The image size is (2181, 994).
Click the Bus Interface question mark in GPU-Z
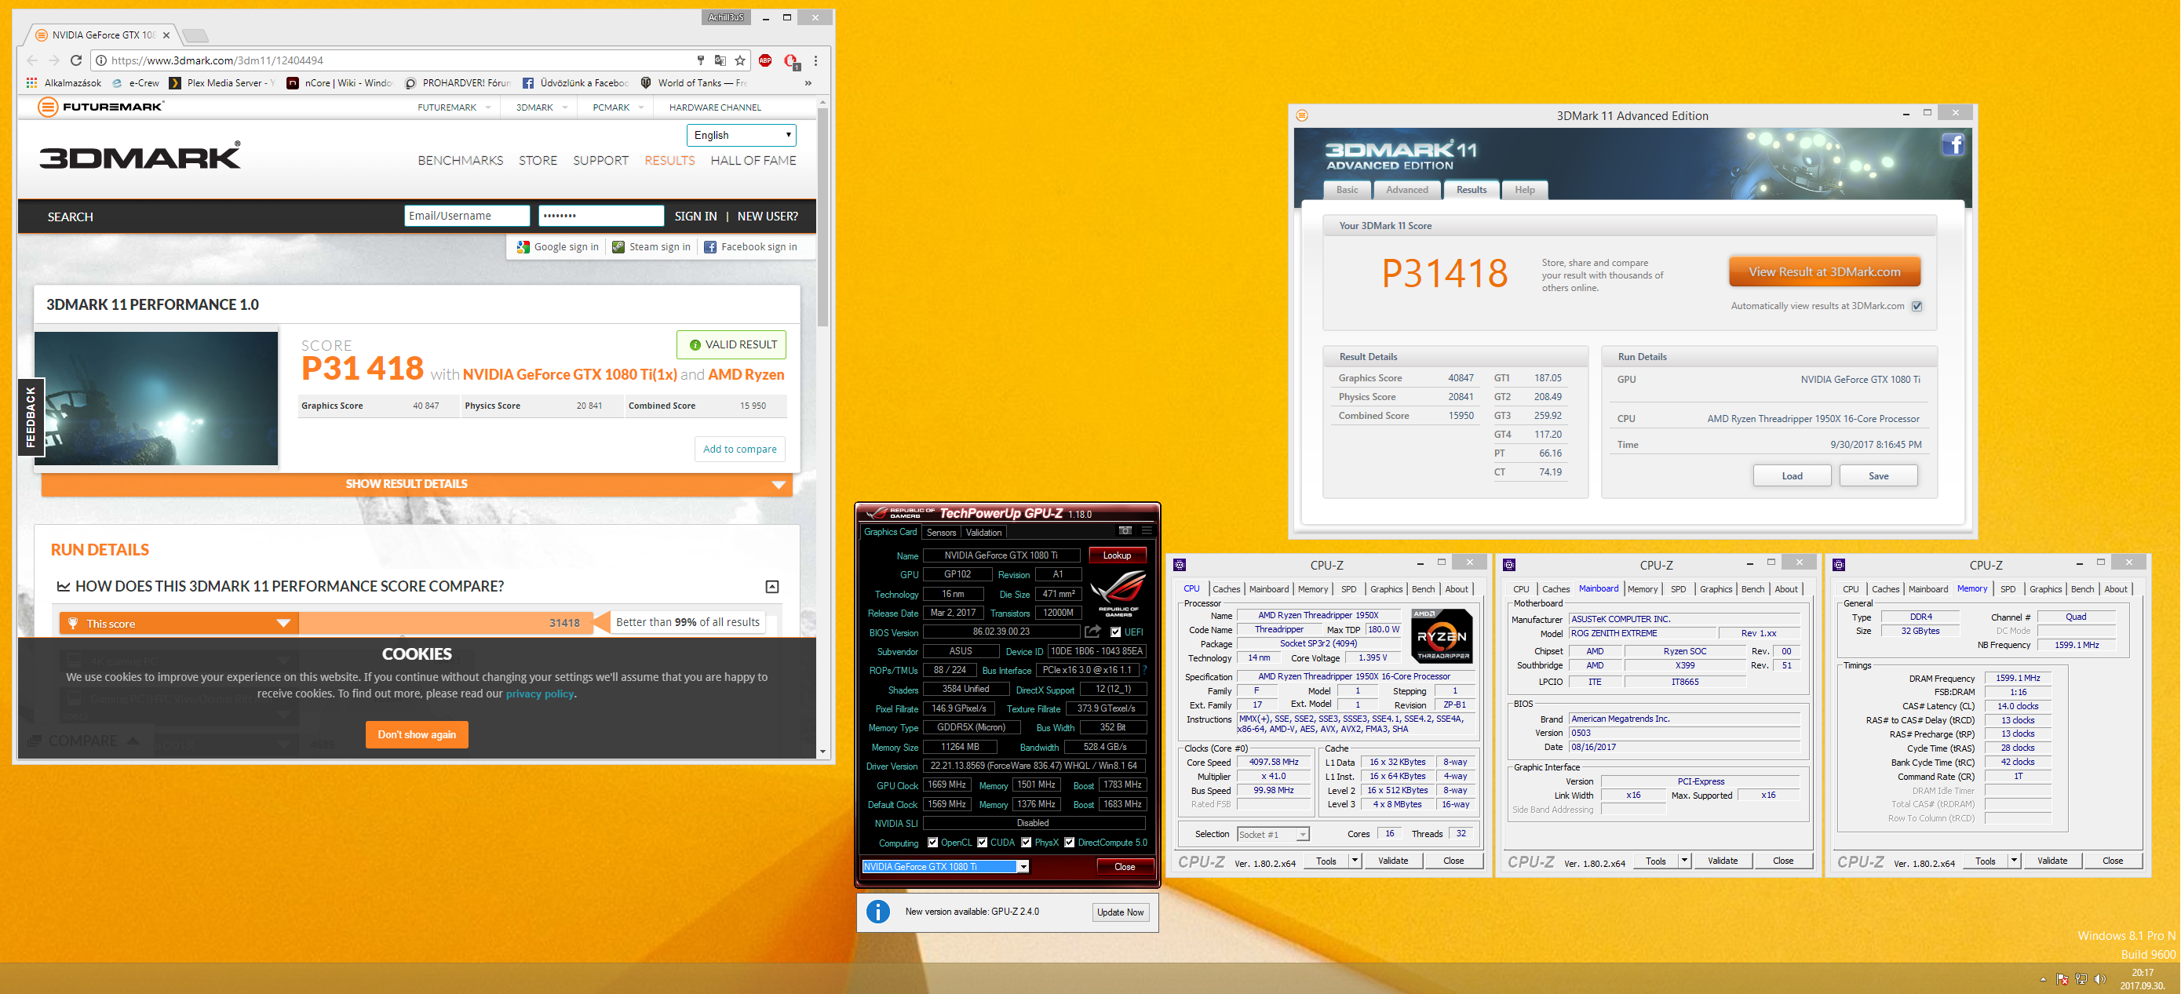click(1145, 670)
